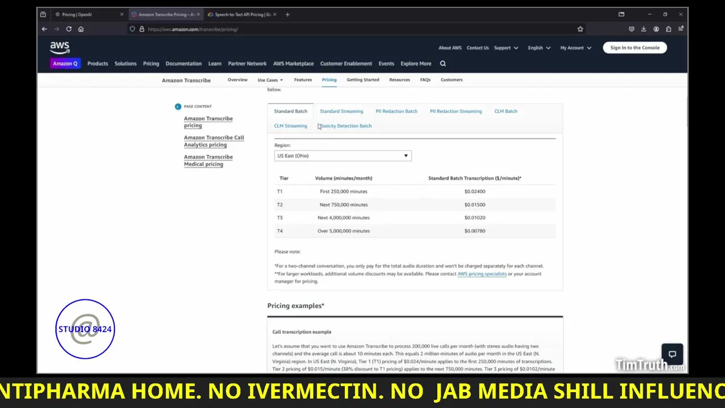This screenshot has width=725, height=408.
Task: Follow the AWS pricing specialists link
Action: [482, 274]
